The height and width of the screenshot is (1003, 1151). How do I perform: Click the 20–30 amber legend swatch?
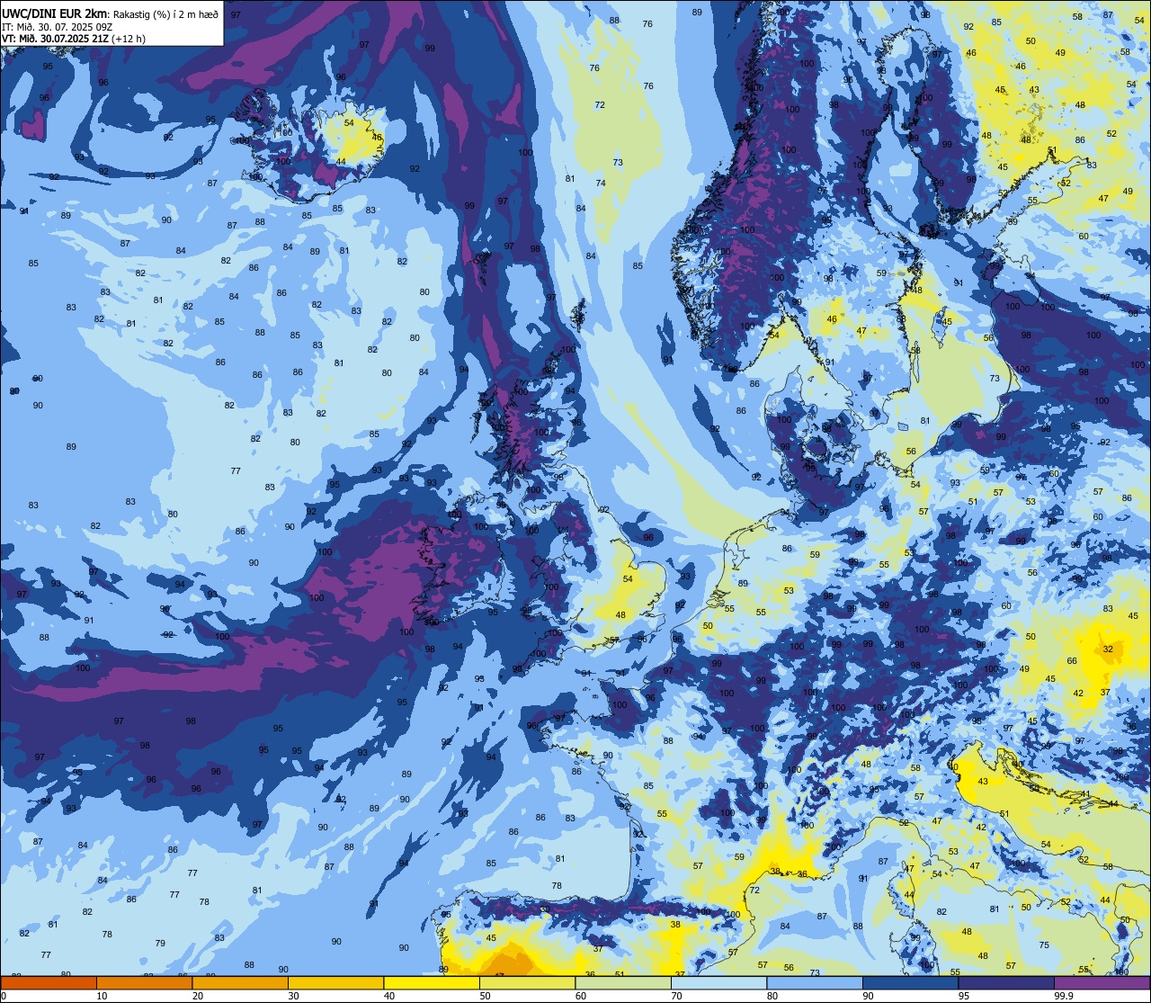pyautogui.click(x=240, y=982)
